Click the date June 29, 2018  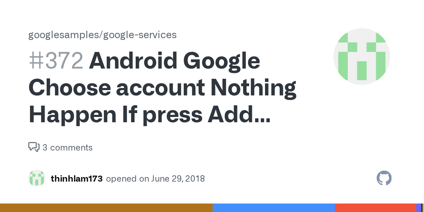tap(178, 179)
